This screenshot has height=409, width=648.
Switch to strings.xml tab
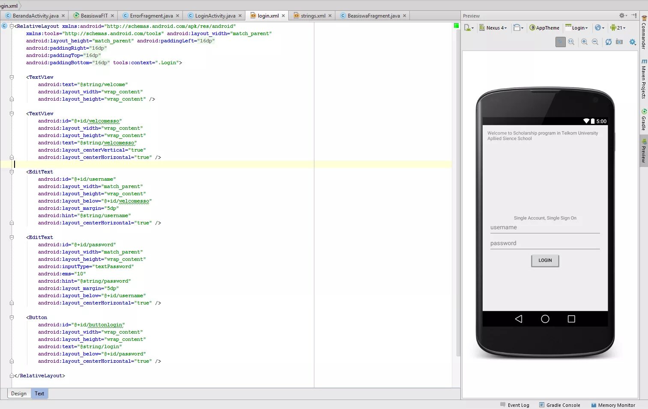point(313,16)
